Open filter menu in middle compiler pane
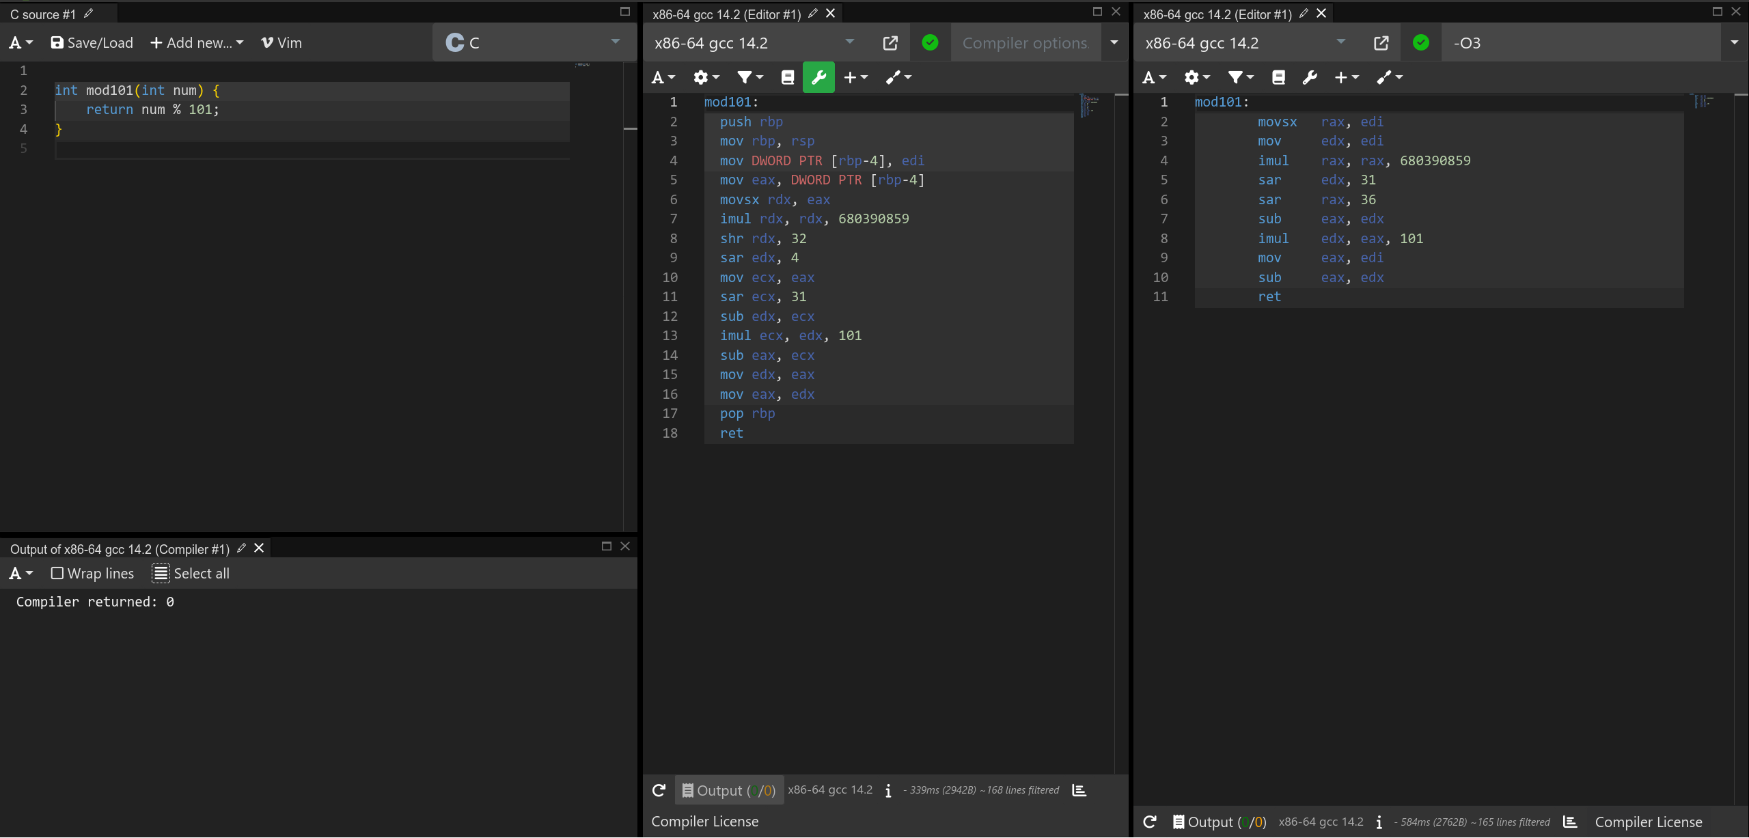This screenshot has height=838, width=1749. (750, 77)
